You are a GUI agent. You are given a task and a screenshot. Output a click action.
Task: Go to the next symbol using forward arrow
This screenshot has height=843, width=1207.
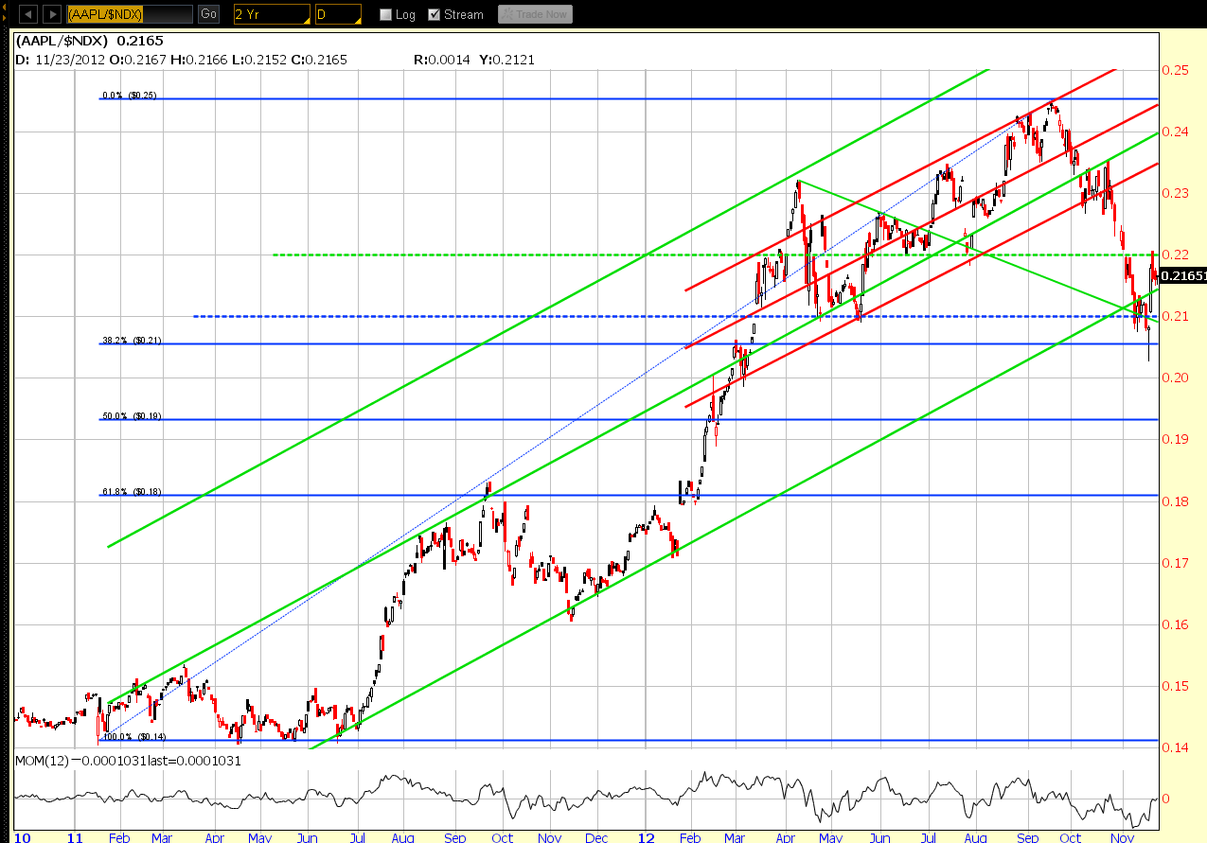click(x=52, y=14)
